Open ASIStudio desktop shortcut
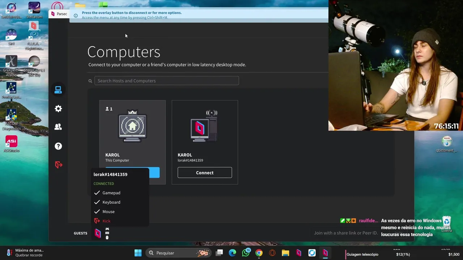The image size is (463, 260). coord(11,144)
